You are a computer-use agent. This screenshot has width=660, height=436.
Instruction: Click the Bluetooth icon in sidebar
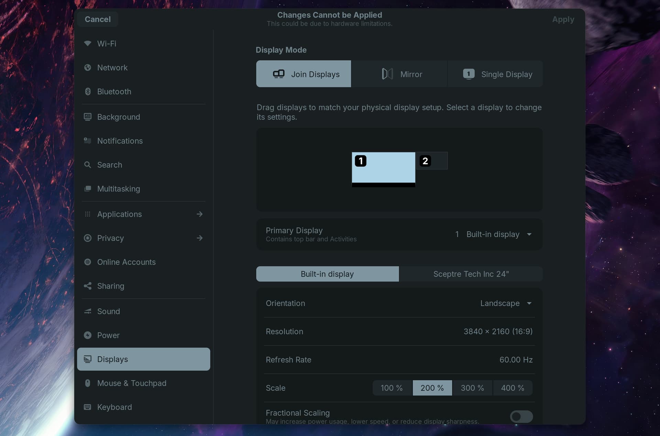pyautogui.click(x=88, y=91)
